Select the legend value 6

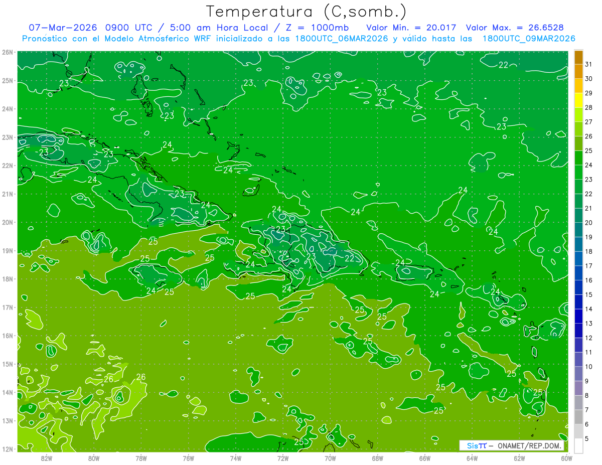587,424
